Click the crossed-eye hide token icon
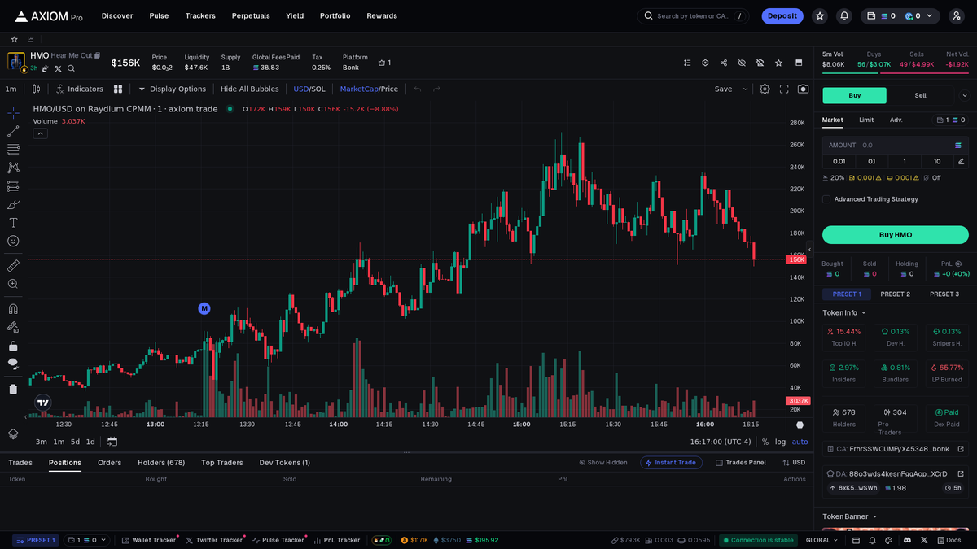 coord(742,63)
